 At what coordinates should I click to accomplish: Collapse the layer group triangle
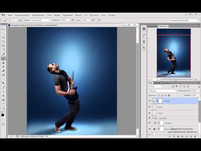point(153,118)
